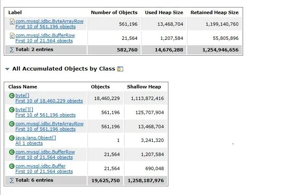Collapse All Accumulated Objects by Class section
Viewport: 287px width, 195px height.
[7, 69]
